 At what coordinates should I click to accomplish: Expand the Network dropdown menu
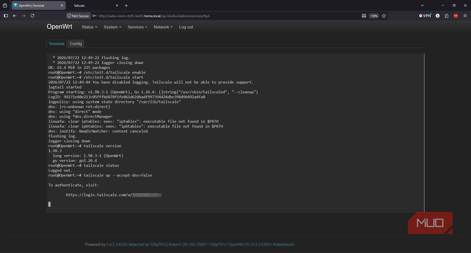coord(163,27)
